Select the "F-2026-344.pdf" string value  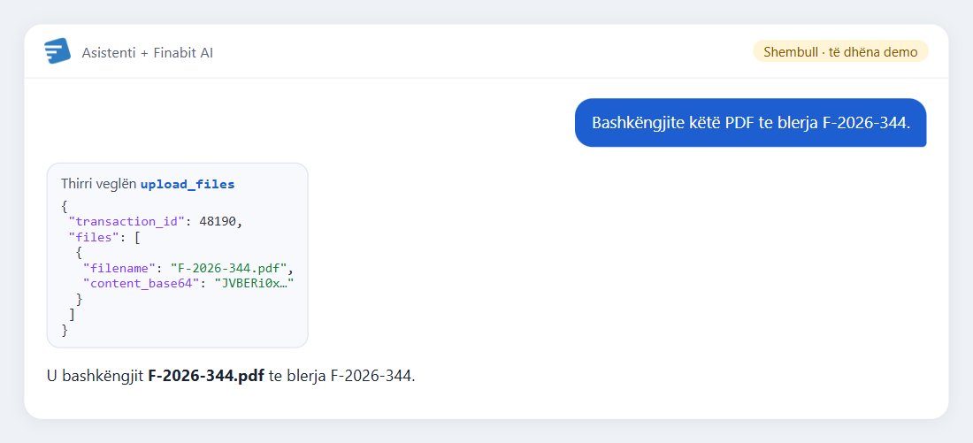(227, 268)
